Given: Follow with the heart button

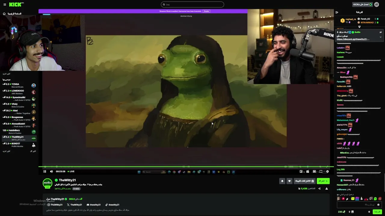Looking at the screenshot, I should click(x=289, y=181).
